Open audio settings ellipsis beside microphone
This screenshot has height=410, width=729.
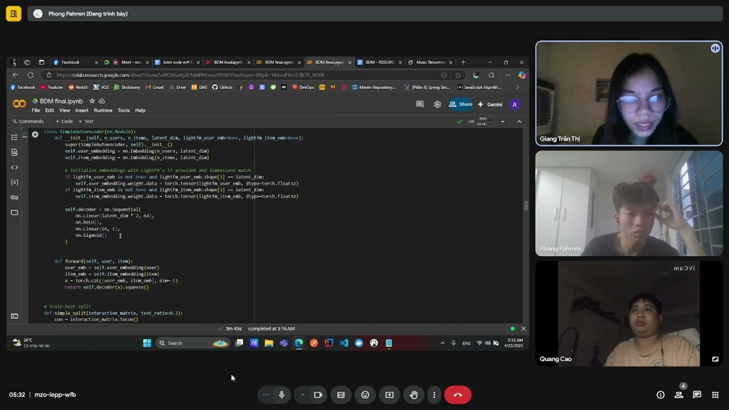(265, 395)
